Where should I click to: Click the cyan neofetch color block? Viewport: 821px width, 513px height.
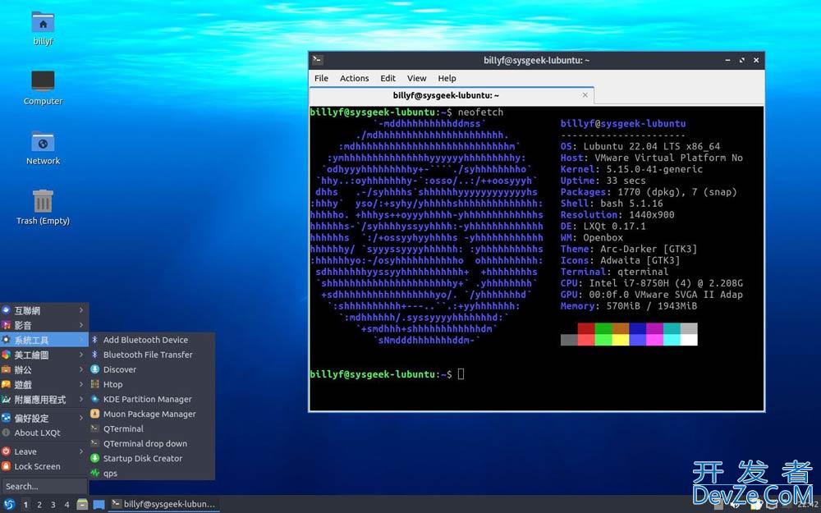point(672,340)
